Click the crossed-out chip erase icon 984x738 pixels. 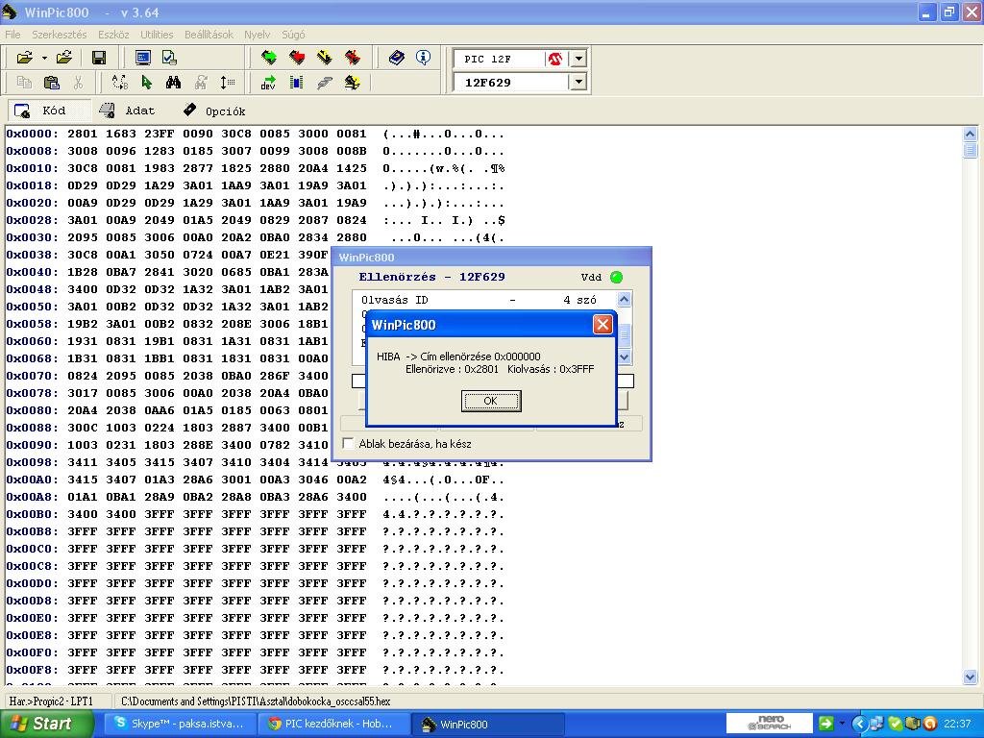coord(352,58)
